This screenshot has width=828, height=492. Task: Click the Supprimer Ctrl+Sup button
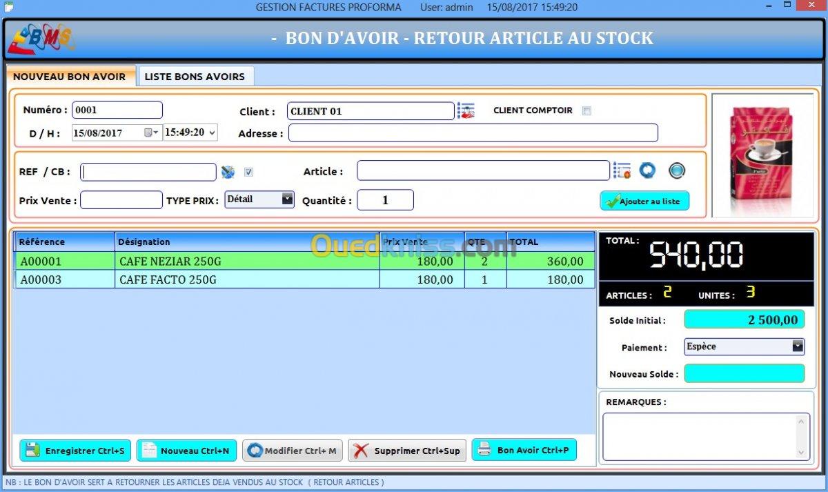407,451
